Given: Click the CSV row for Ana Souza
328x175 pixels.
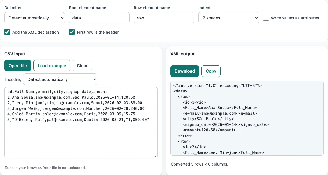Looking at the screenshot, I should (x=71, y=97).
